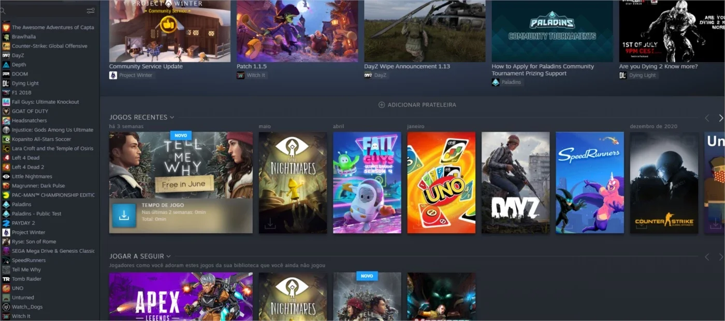
Task: Click the PAYDAY 2 sidebar icon
Action: click(x=6, y=223)
